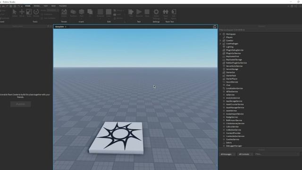Switch to the PLUGINS ribbon tab
The height and width of the screenshot is (170, 302).
pos(63,6)
